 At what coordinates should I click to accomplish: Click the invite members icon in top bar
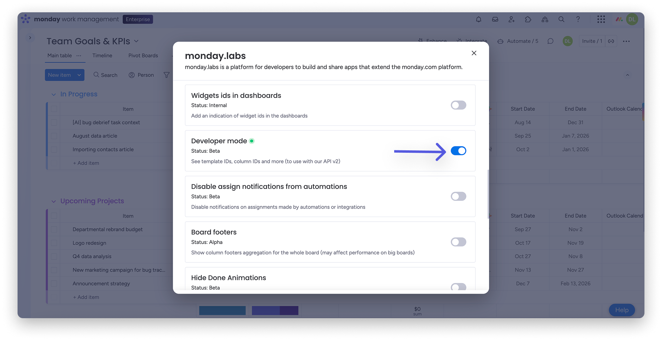click(x=511, y=19)
